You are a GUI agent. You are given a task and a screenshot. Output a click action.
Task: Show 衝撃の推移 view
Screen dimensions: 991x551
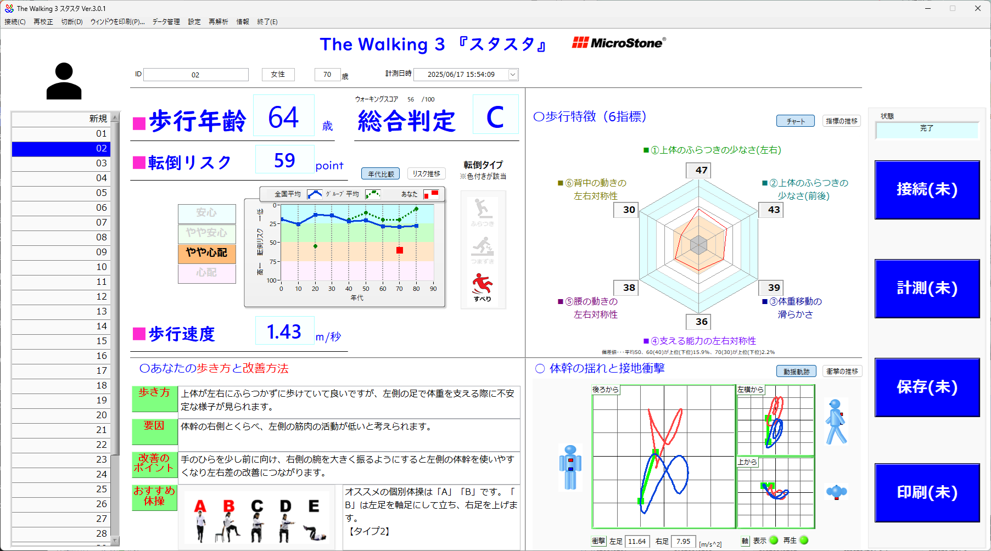tap(842, 372)
